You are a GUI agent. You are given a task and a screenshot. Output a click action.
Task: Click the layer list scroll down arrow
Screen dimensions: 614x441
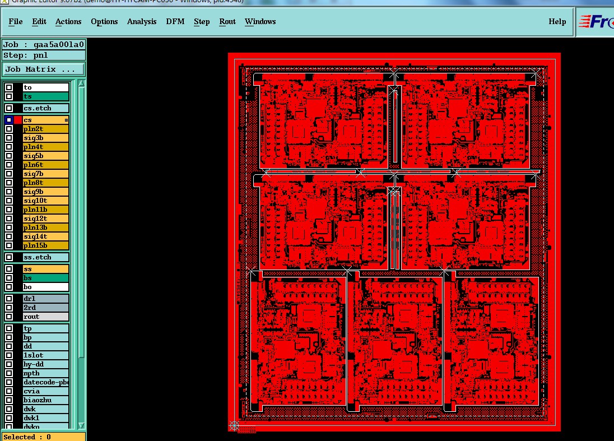click(x=81, y=425)
